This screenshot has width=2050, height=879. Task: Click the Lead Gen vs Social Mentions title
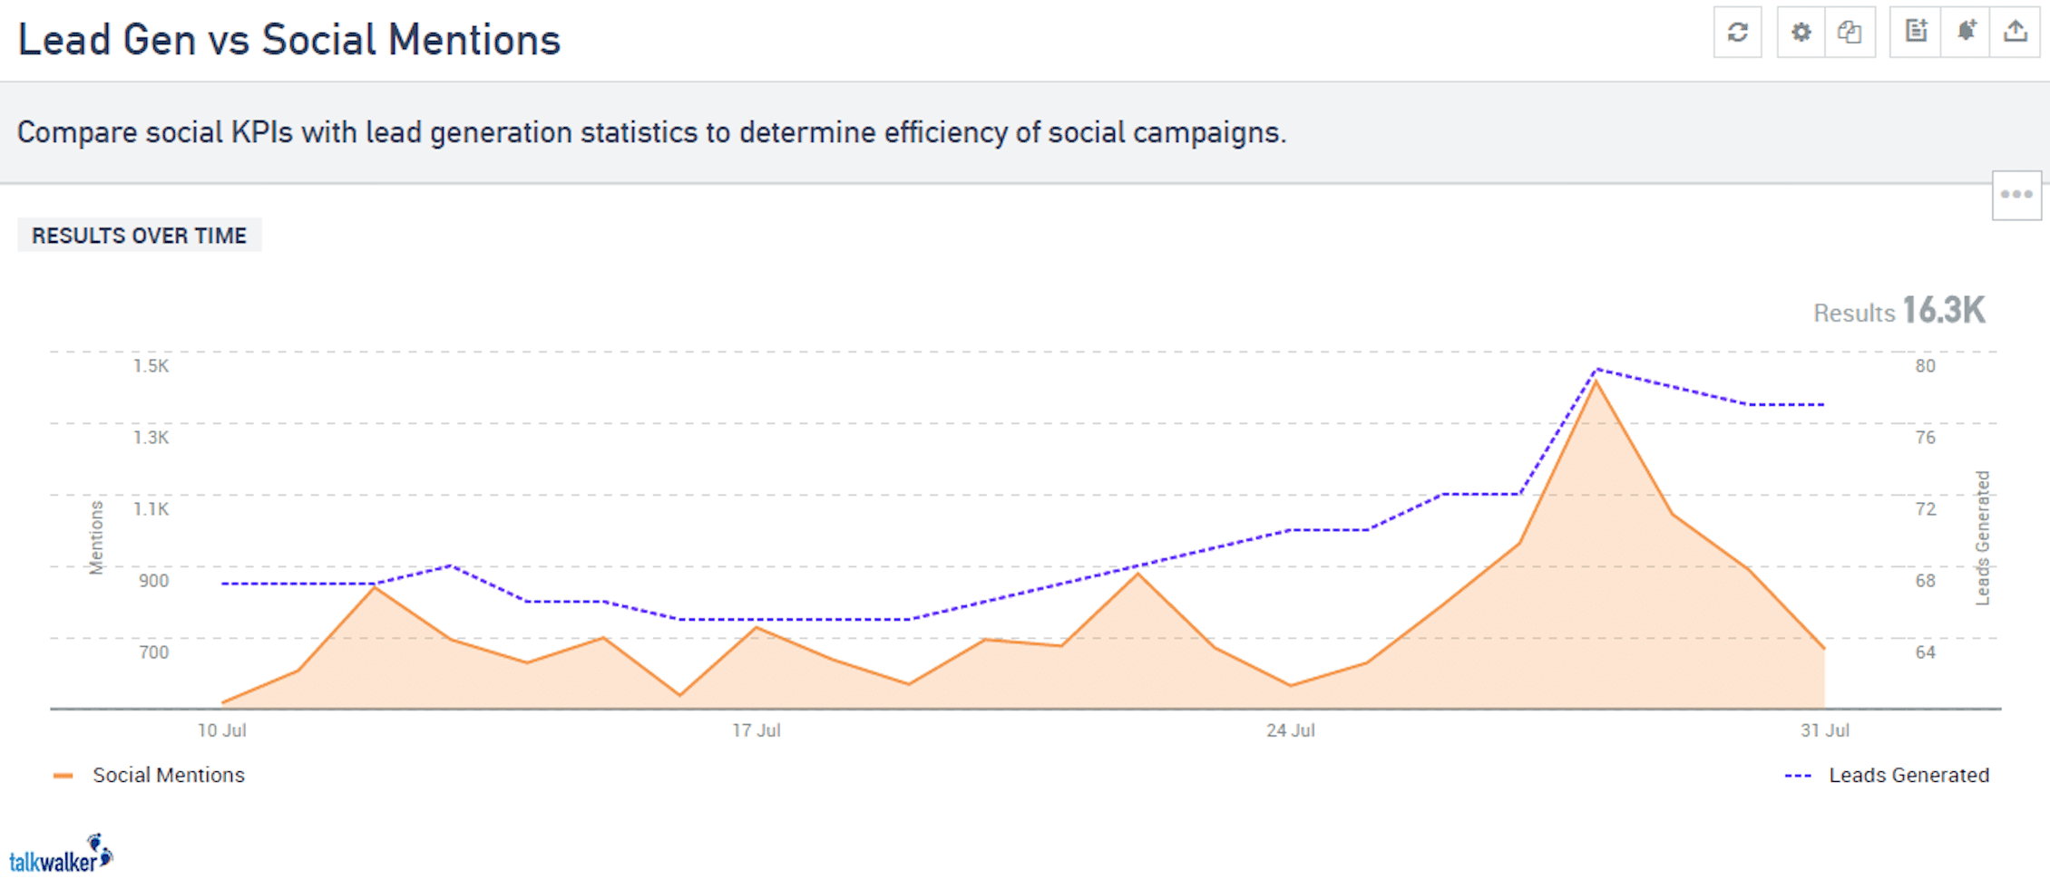coord(289,40)
